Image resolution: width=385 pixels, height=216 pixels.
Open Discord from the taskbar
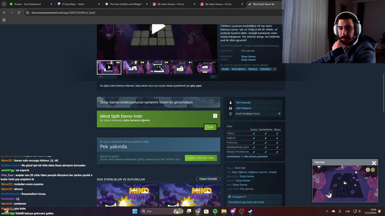coord(233,211)
